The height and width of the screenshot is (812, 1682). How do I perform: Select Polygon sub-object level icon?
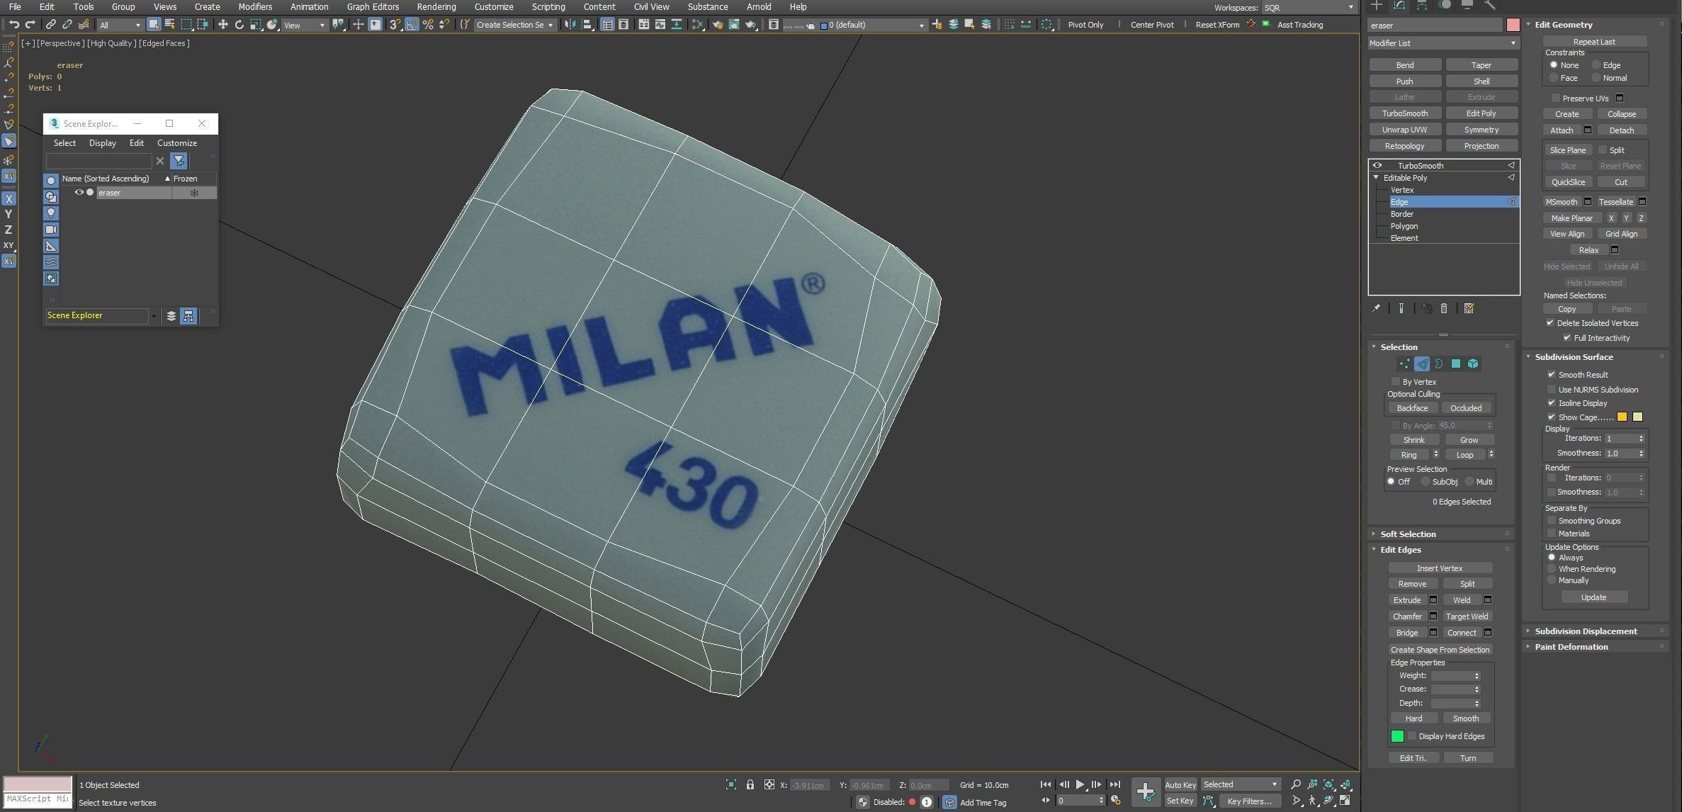pyautogui.click(x=1456, y=363)
